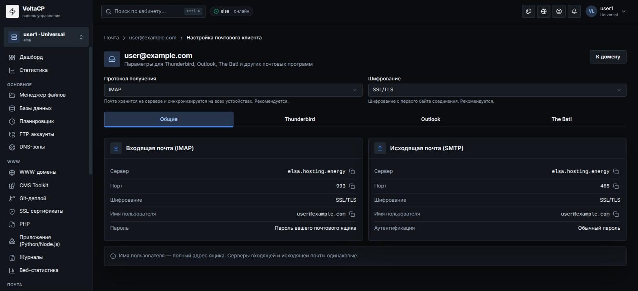Image resolution: width=638 pixels, height=291 pixels.
Task: Show notifications via the bell icon
Action: click(574, 11)
